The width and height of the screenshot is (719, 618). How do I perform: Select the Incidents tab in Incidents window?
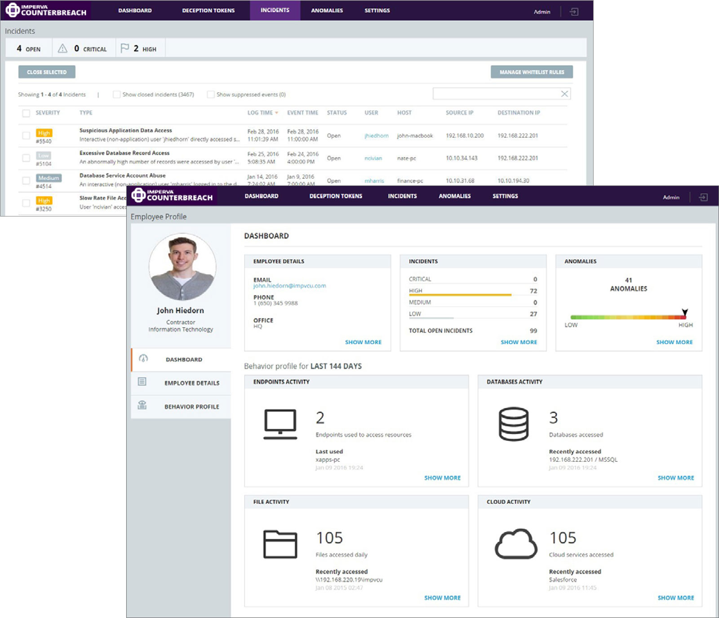tap(275, 10)
